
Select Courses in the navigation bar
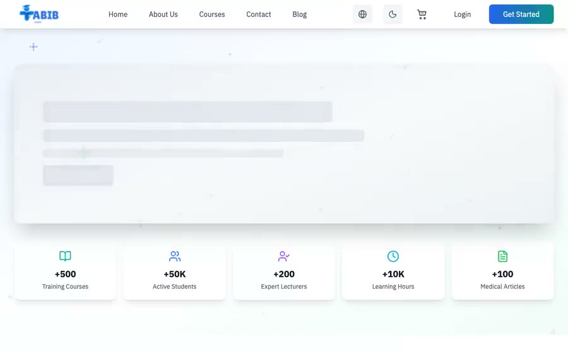click(x=212, y=14)
